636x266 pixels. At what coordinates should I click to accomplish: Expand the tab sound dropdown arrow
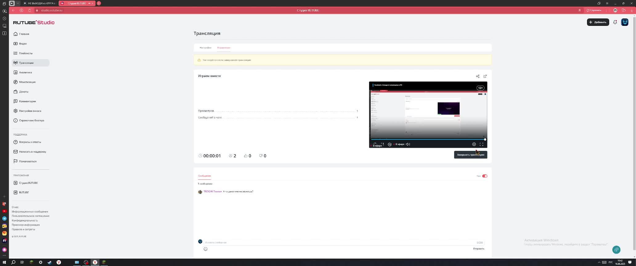18,3
